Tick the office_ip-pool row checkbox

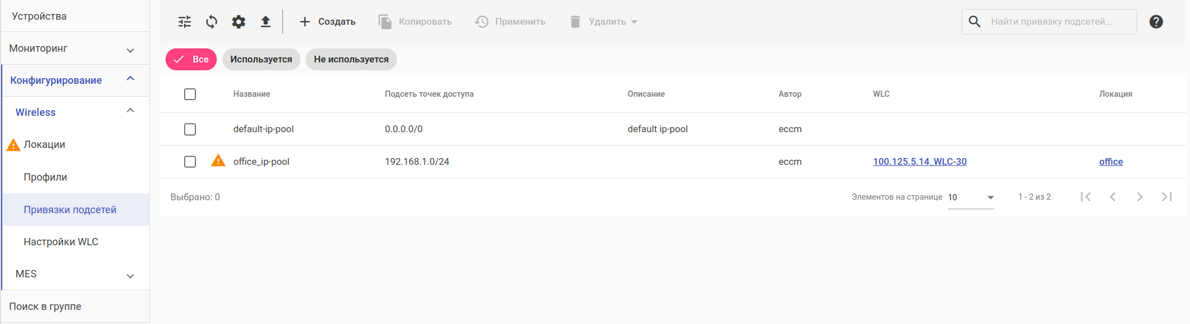point(190,162)
